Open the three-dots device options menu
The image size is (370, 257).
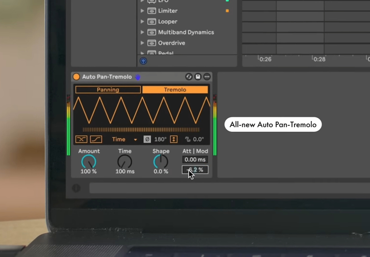tap(207, 77)
